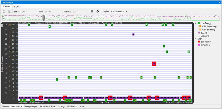222x109 pixels.
Task: Go to previous span with left arrow
Action: pos(92,11)
